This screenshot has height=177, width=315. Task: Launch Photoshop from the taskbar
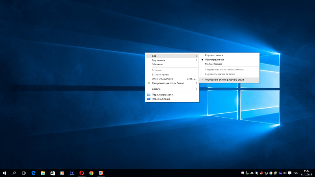[x=72, y=173]
